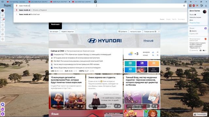Open news 'В Госдуму внесли поправки'
209x117 pixels.
[x=76, y=58]
